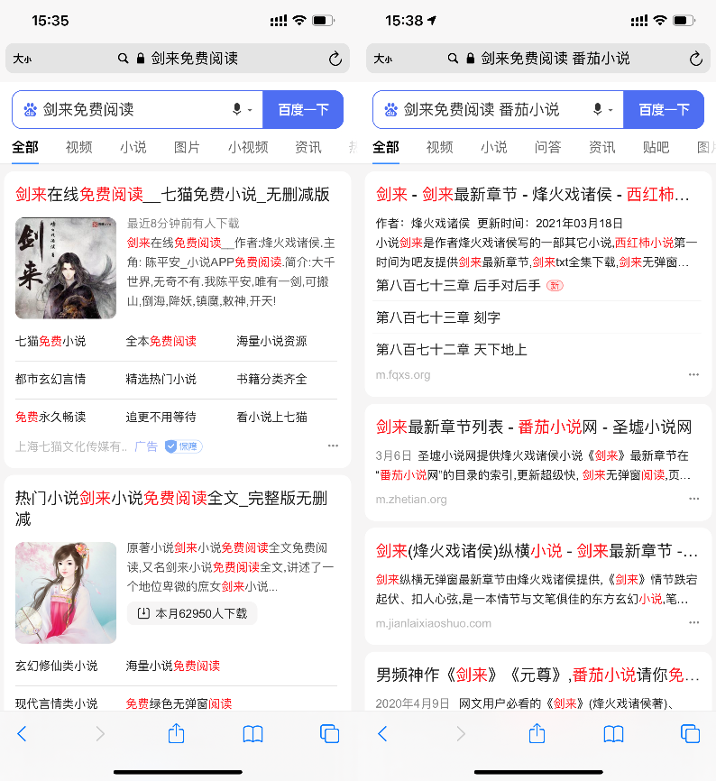Open pink-dress girl novel cover thumbnail
716x781 pixels.
[66, 593]
